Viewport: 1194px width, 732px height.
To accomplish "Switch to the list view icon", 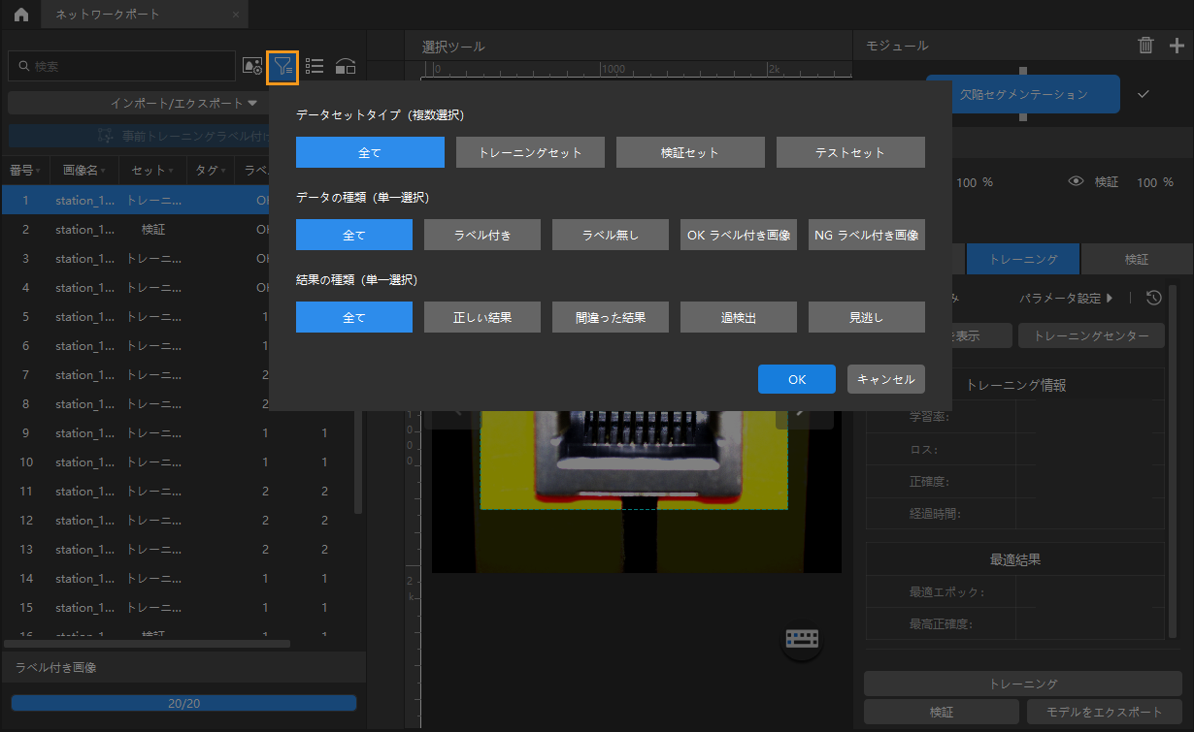I will coord(315,66).
